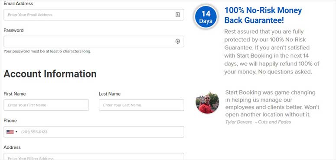336x160 pixels.
Task: Click the First Name input field
Action: [x=46, y=105]
